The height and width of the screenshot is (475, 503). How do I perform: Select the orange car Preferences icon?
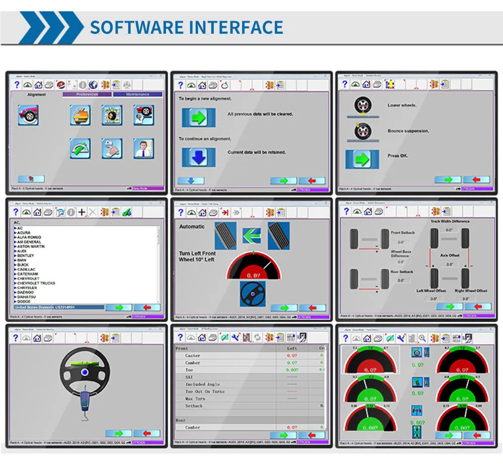tap(80, 115)
